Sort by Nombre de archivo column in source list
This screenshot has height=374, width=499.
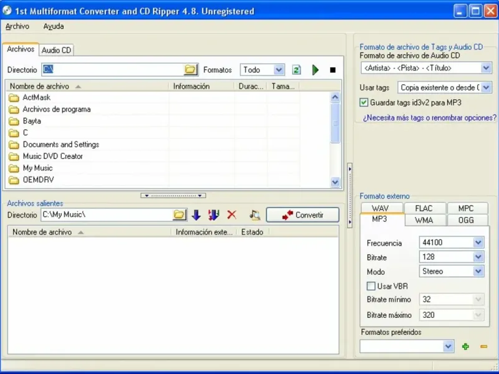tap(87, 86)
